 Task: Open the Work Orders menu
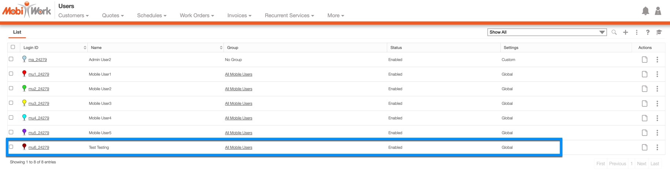click(x=196, y=15)
